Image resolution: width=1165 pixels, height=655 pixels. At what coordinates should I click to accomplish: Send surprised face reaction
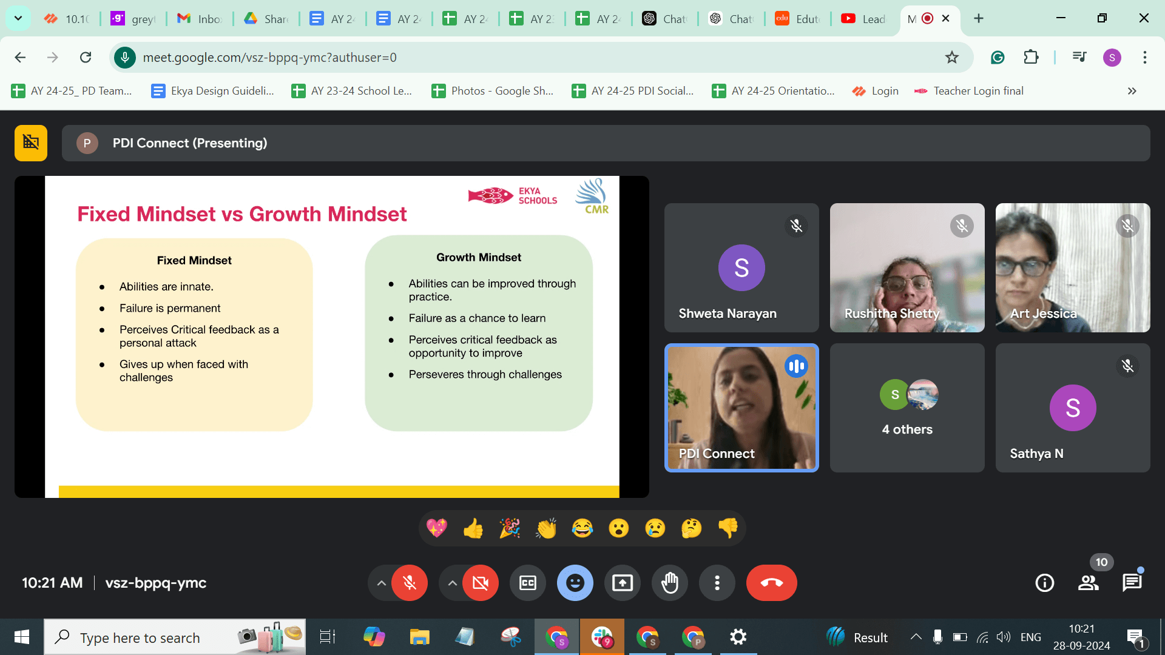coord(619,528)
